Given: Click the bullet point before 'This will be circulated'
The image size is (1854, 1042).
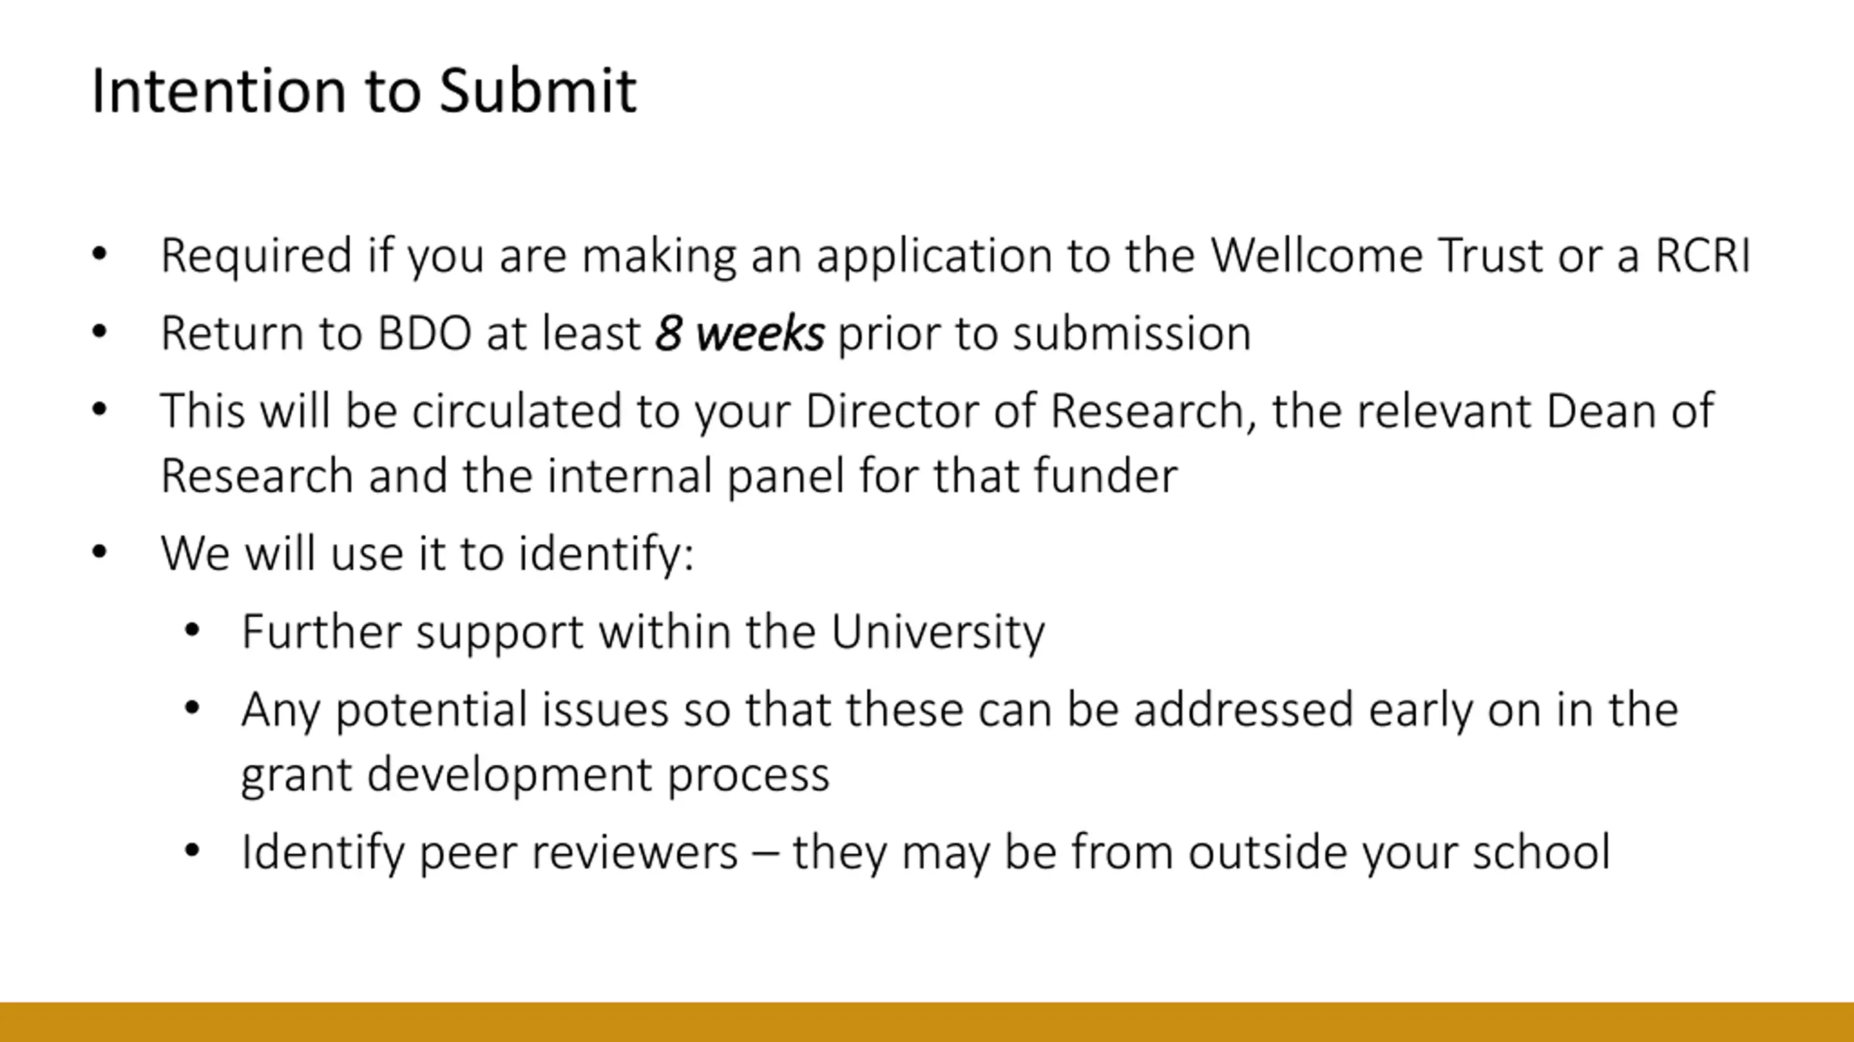Looking at the screenshot, I should click(99, 410).
